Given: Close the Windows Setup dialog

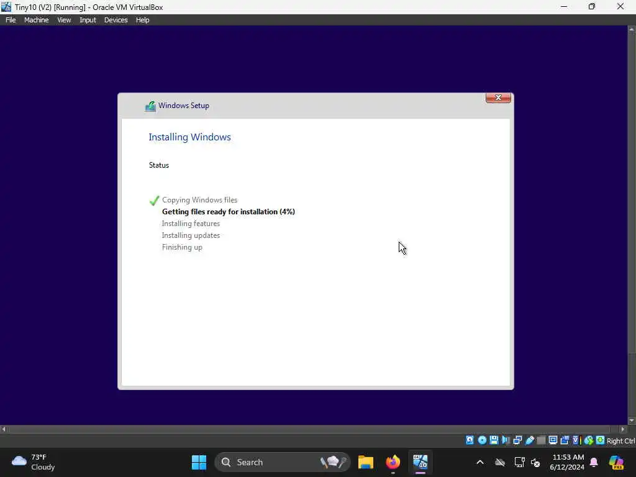Looking at the screenshot, I should tap(498, 98).
